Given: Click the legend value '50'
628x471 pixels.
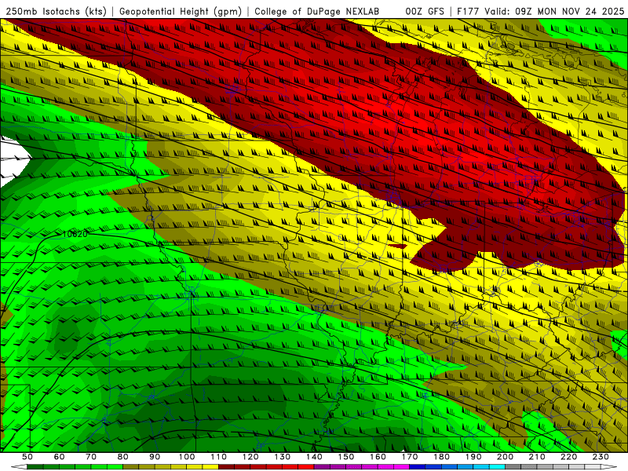Looking at the screenshot, I should (27, 457).
